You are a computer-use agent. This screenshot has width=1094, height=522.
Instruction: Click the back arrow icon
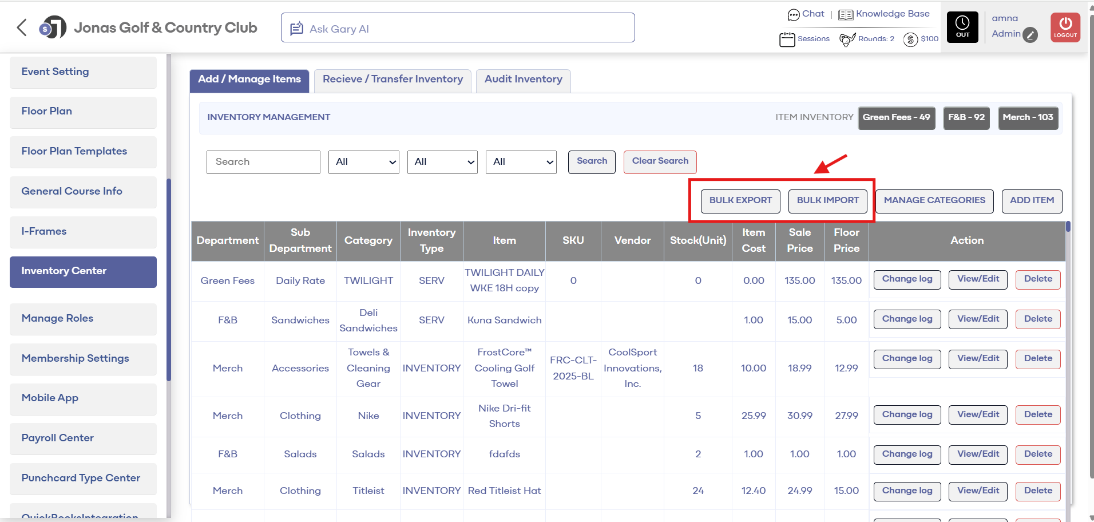(x=22, y=27)
